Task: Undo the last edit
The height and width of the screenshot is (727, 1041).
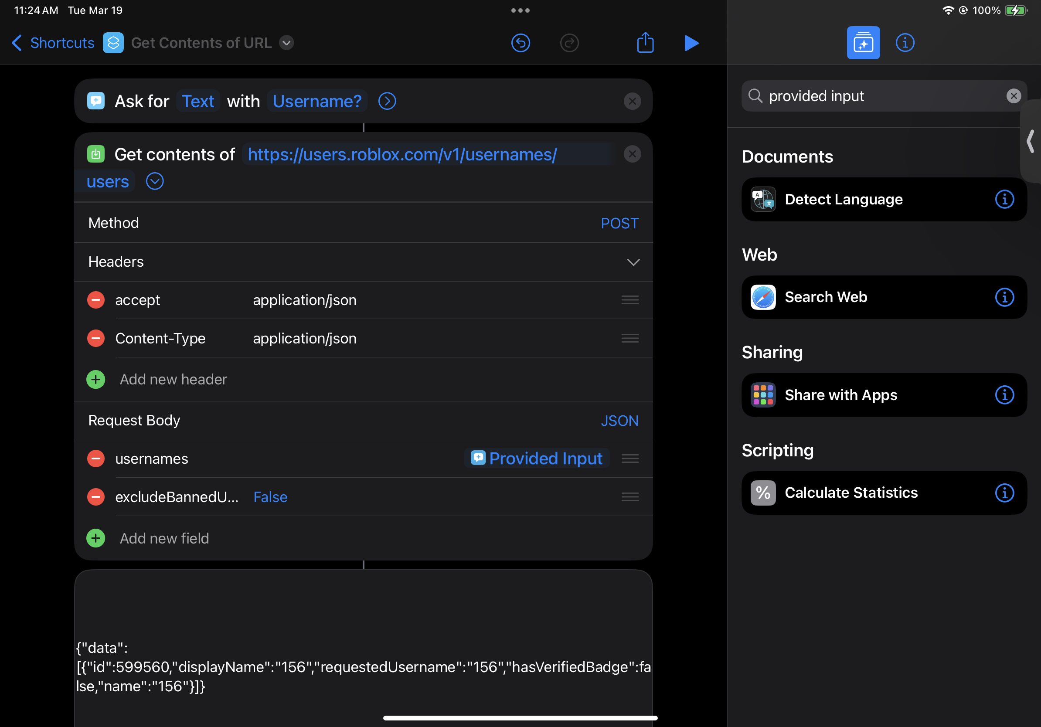Action: (520, 43)
